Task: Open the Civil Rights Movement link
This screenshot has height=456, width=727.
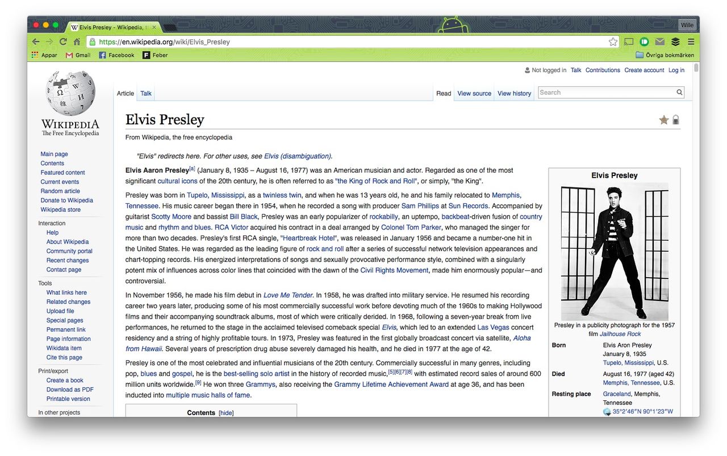Action: 394,270
